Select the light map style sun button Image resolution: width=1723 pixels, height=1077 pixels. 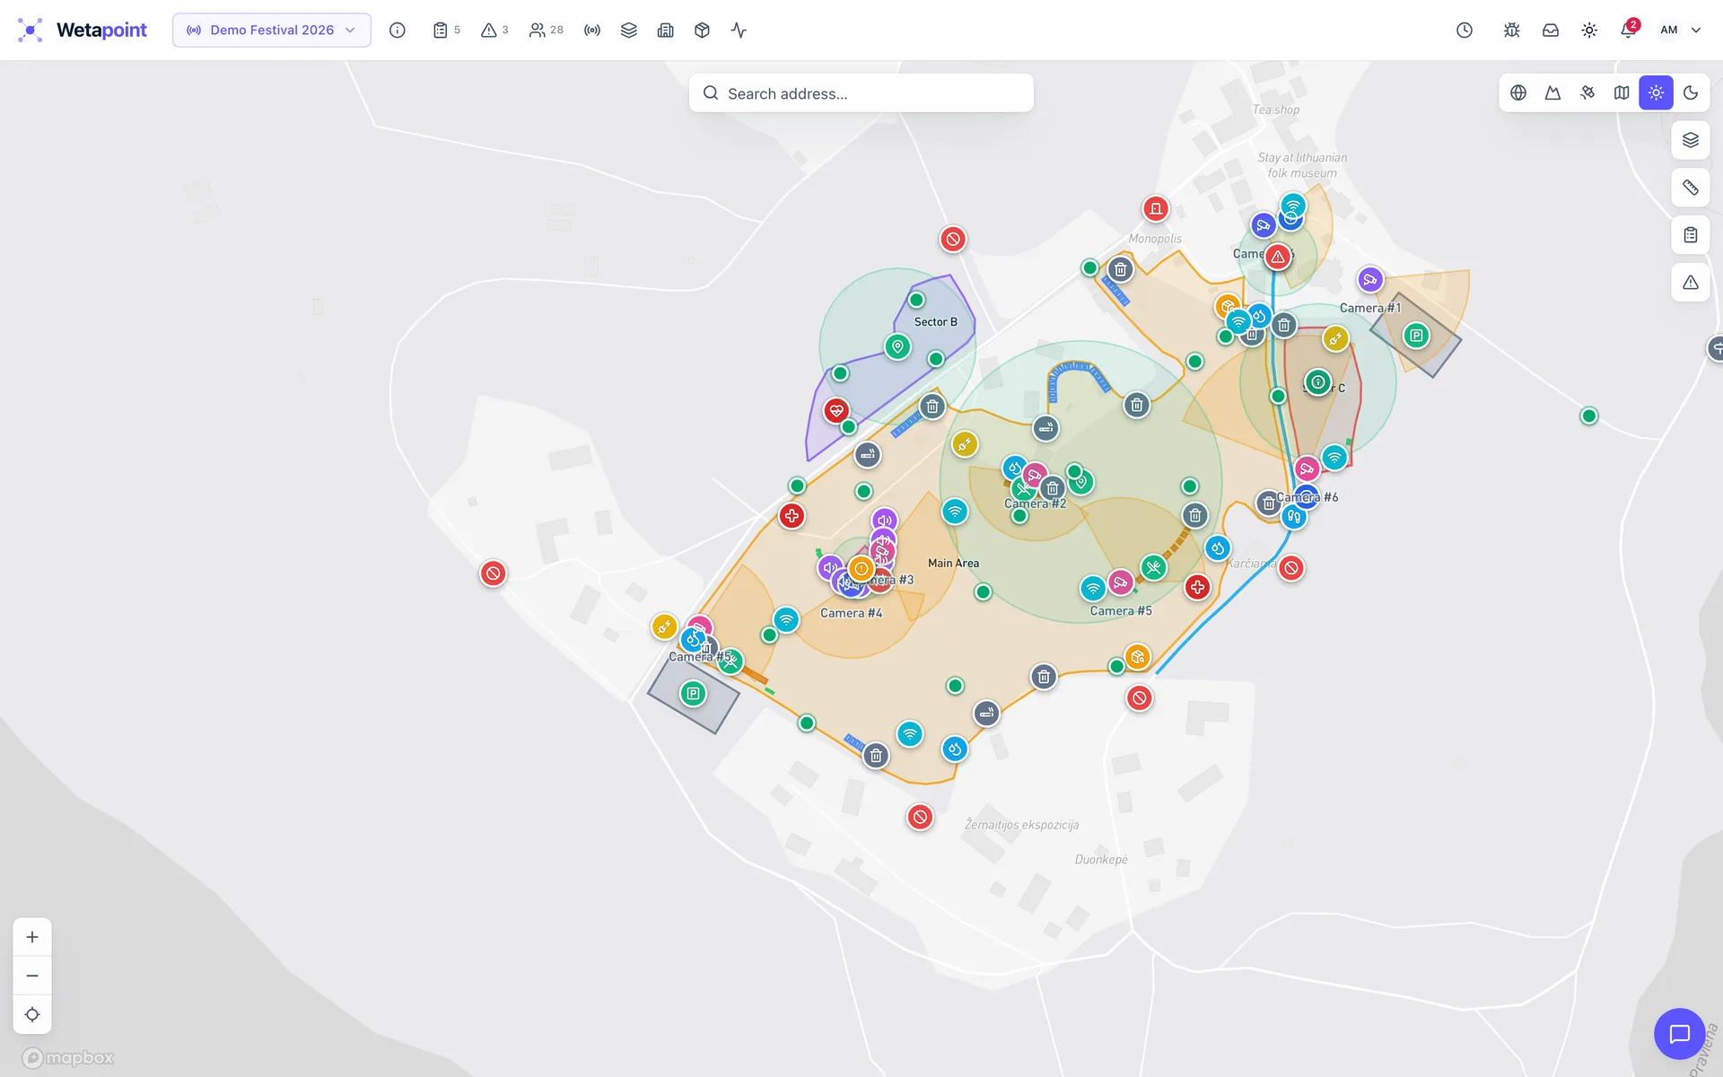[x=1657, y=92]
